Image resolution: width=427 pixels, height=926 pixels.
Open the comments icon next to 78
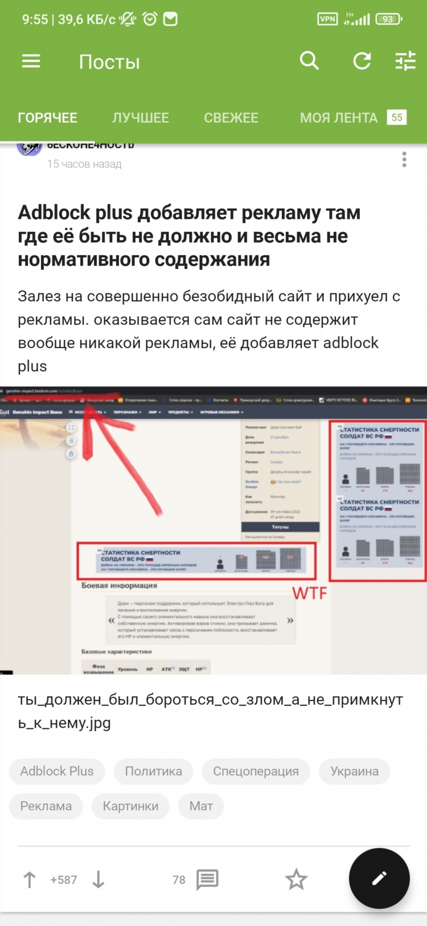tap(207, 880)
